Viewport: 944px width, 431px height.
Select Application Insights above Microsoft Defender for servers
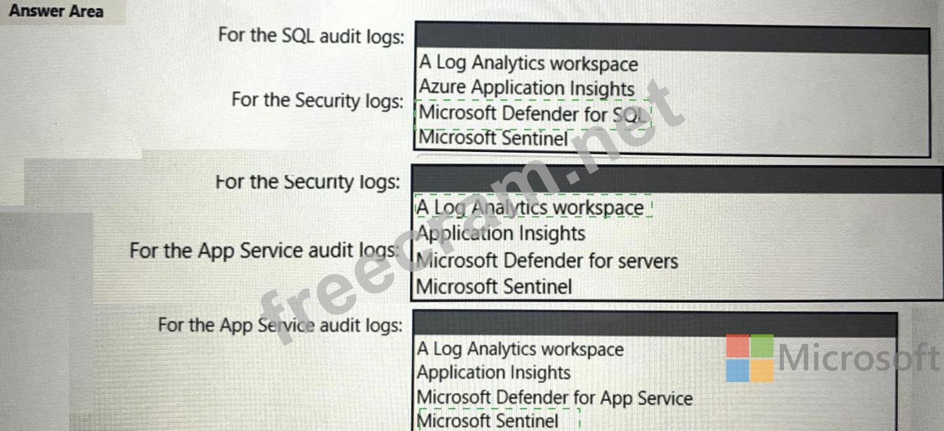coord(501,233)
